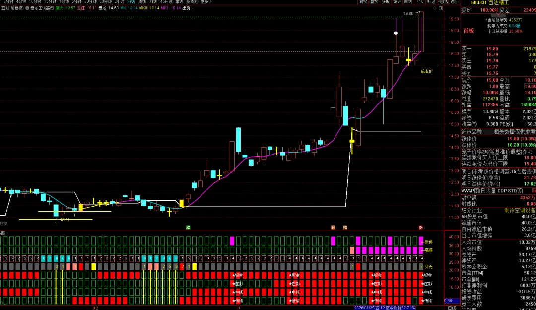The image size is (536, 310).
Task: Click the 复权 toolbar button
Action: coord(363,1)
